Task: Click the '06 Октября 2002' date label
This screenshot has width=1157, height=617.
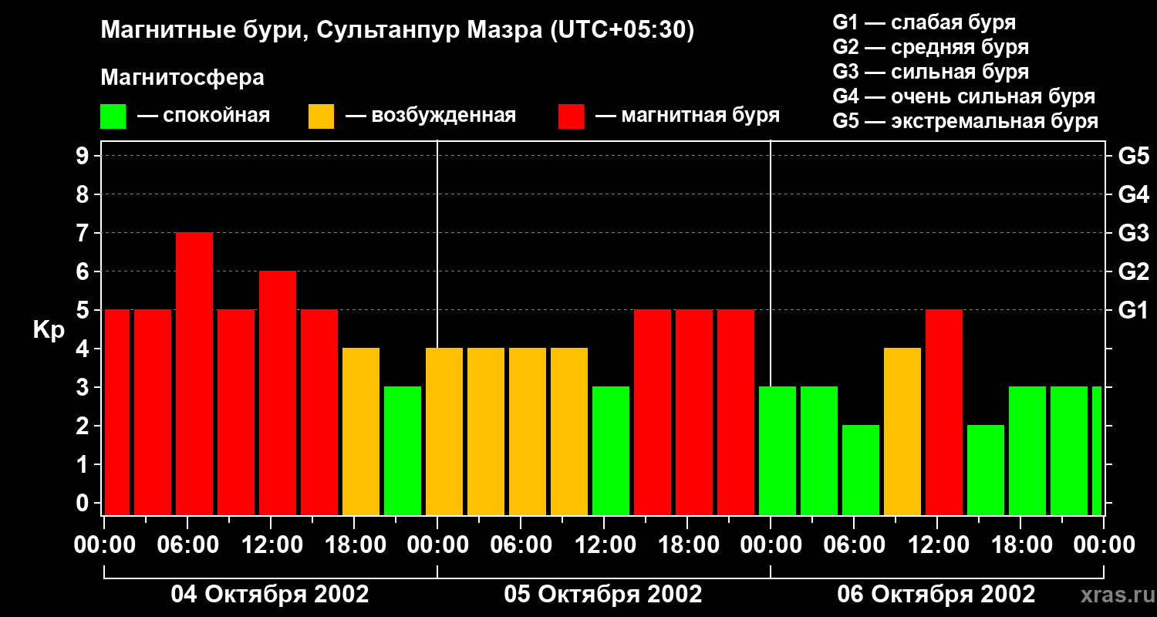Action: click(x=936, y=595)
